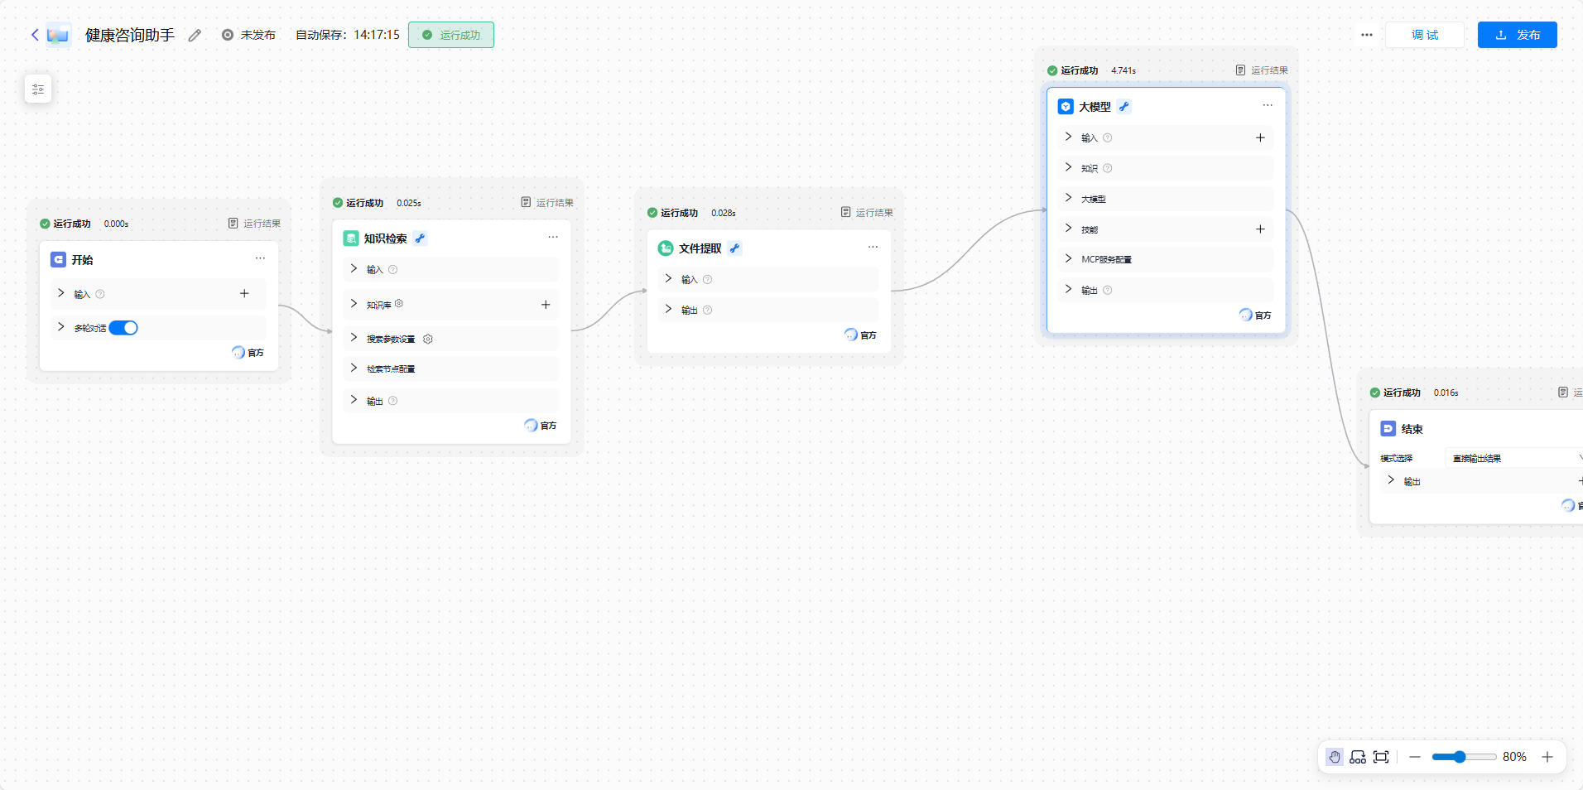Viewport: 1583px width, 790px height.
Task: View 运行结果 of the 大模型 node
Action: (x=1262, y=70)
